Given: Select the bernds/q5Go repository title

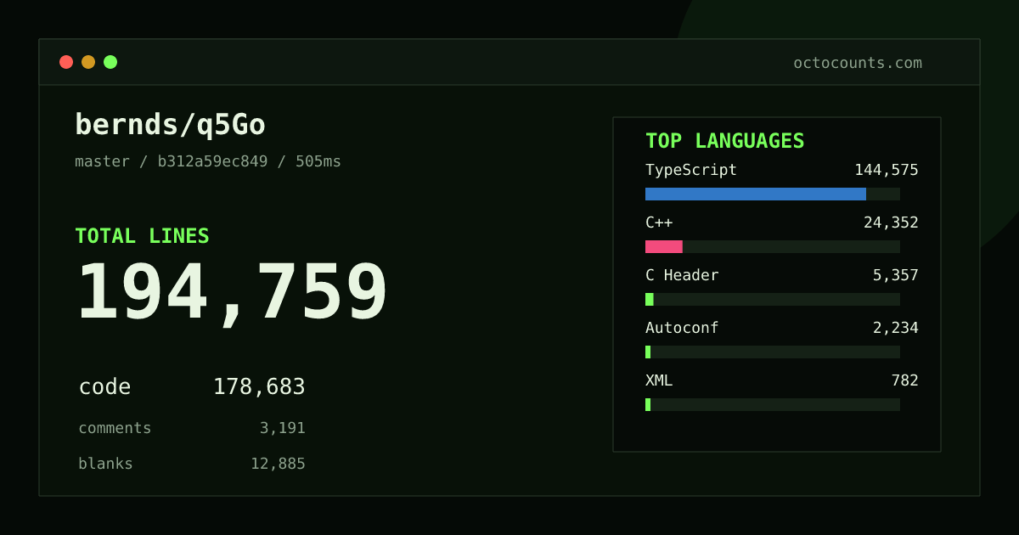Looking at the screenshot, I should pyautogui.click(x=171, y=126).
